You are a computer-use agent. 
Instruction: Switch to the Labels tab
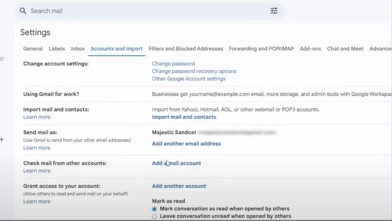[x=57, y=49]
